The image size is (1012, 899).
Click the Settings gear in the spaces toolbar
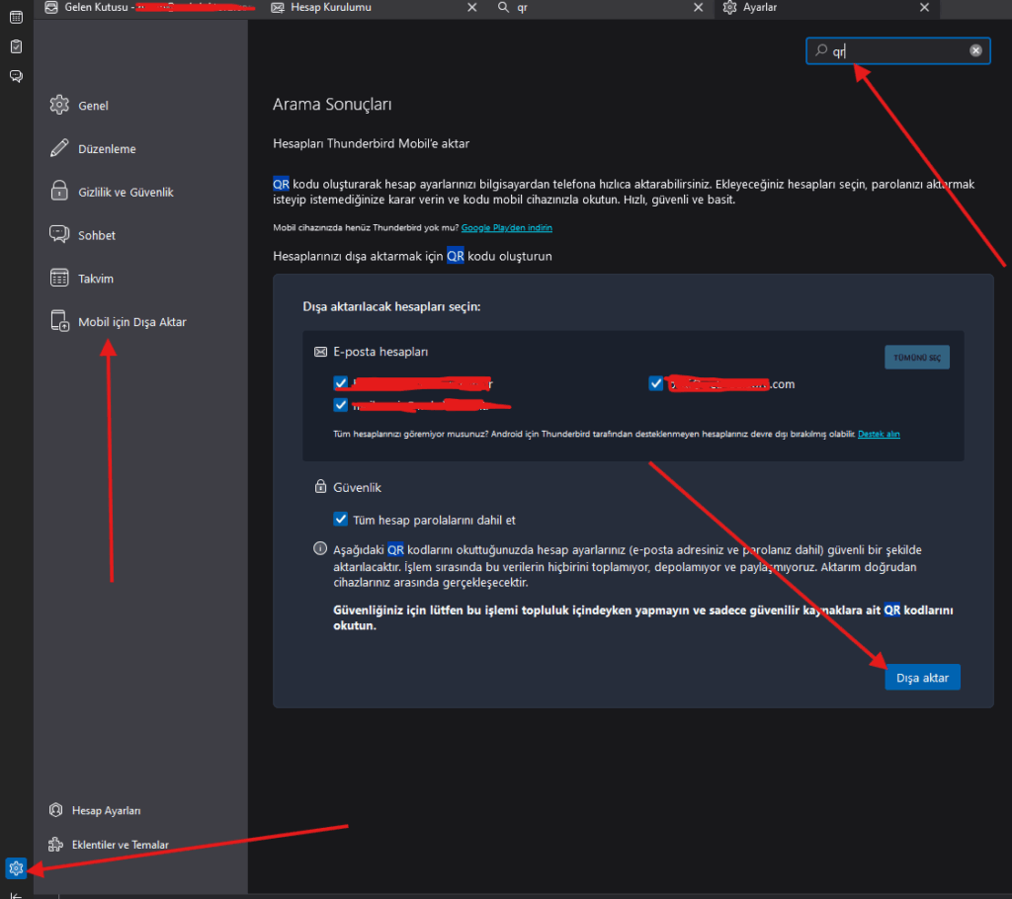click(16, 868)
